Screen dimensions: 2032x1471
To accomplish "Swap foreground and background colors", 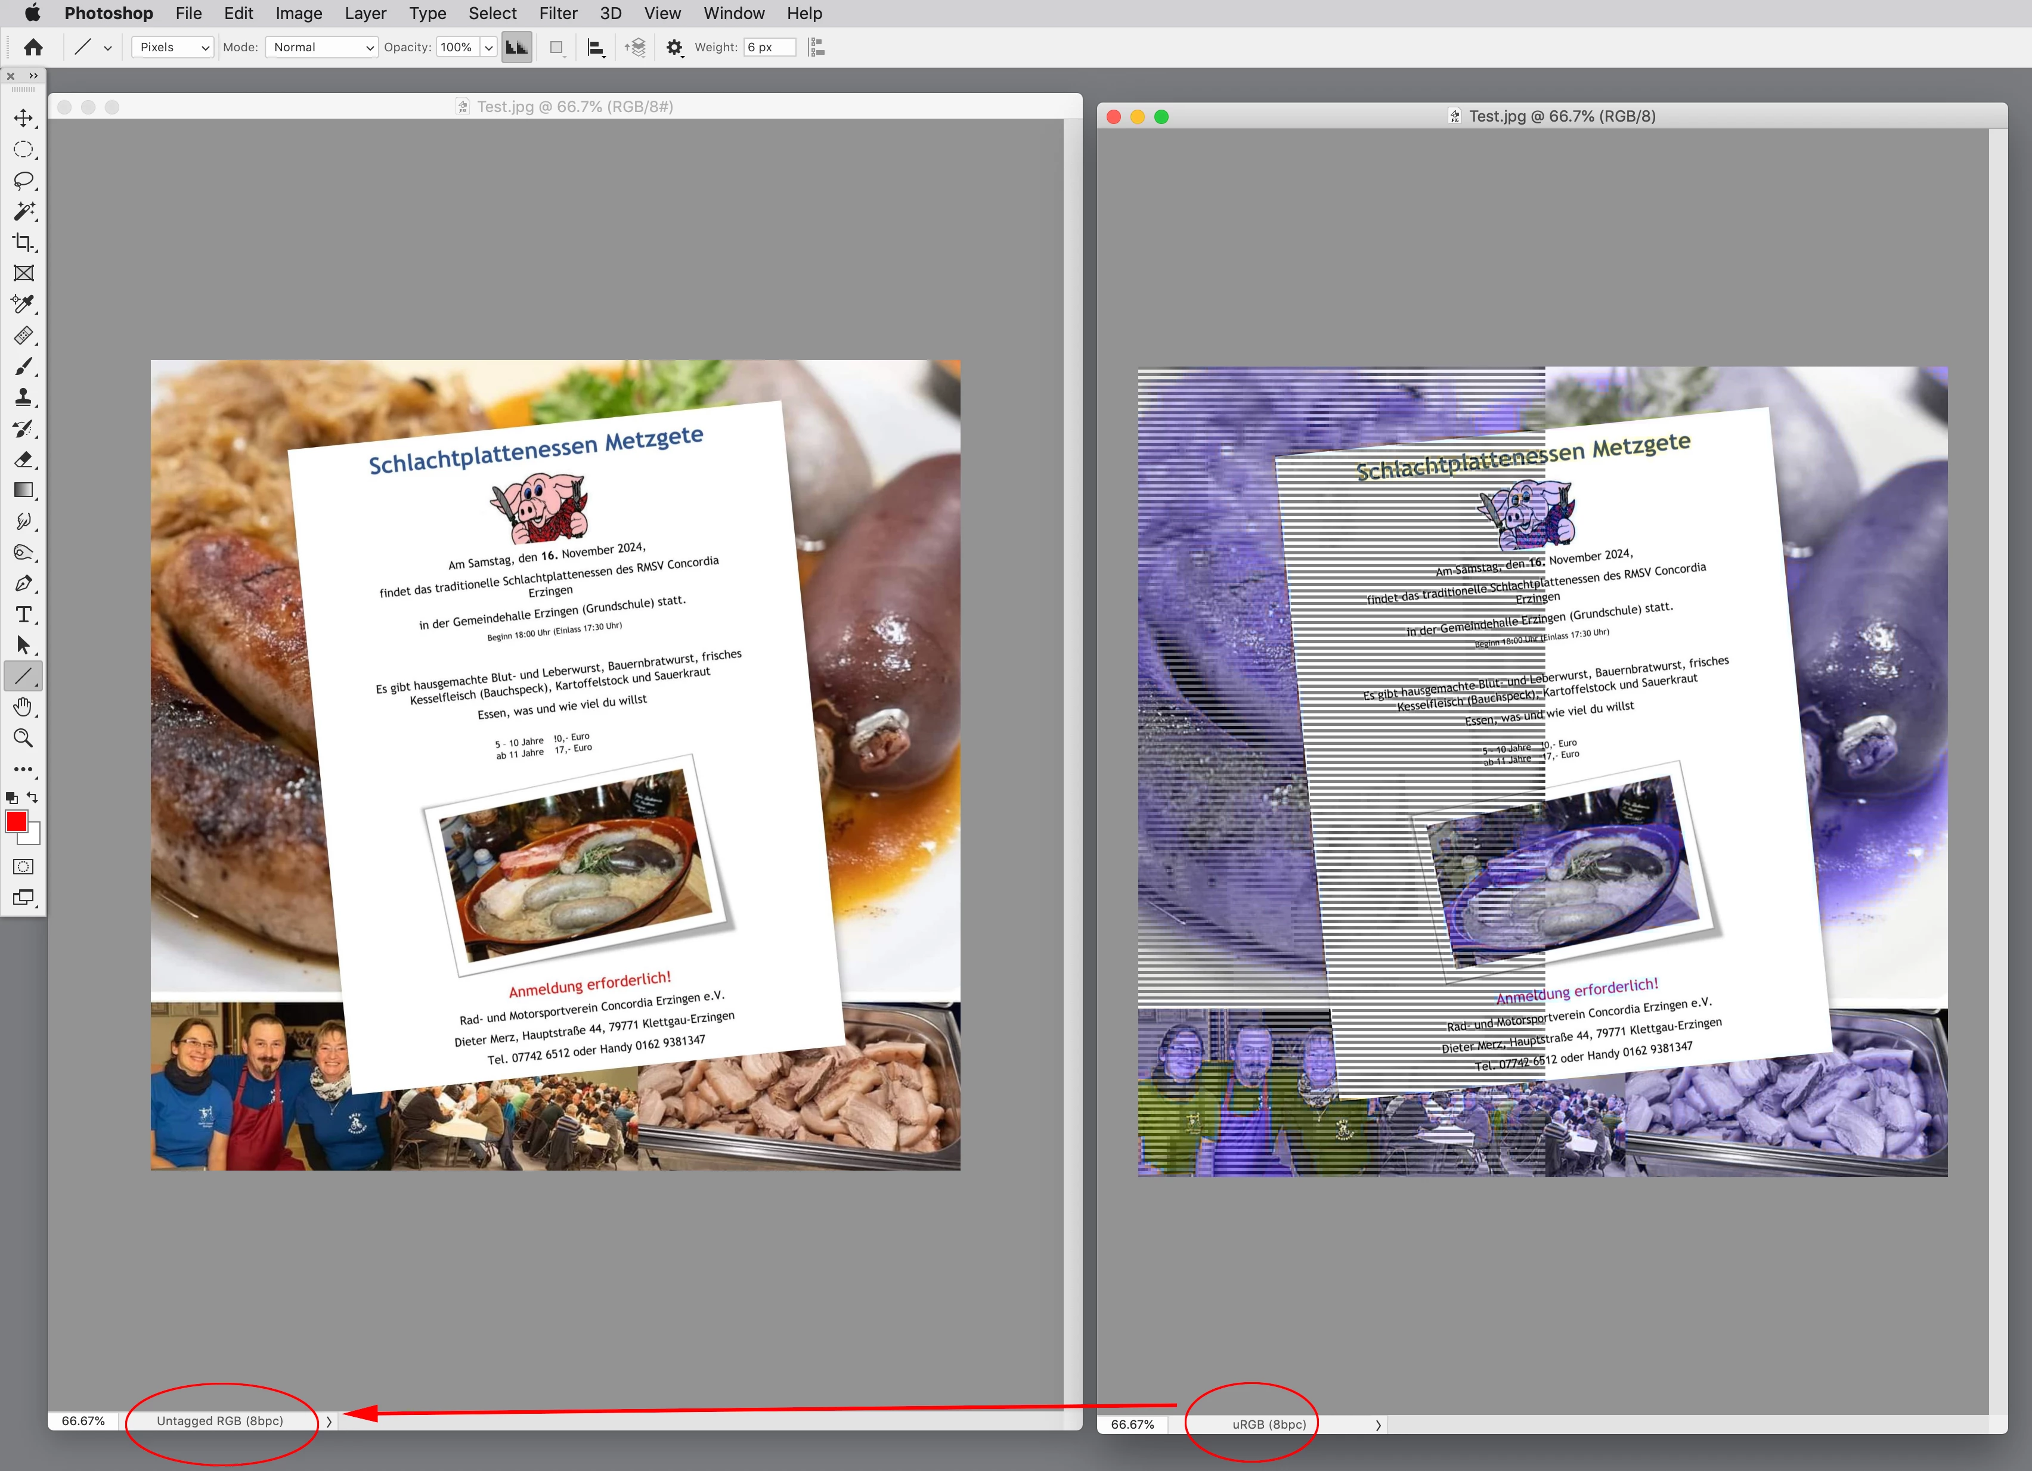I will pos(33,796).
